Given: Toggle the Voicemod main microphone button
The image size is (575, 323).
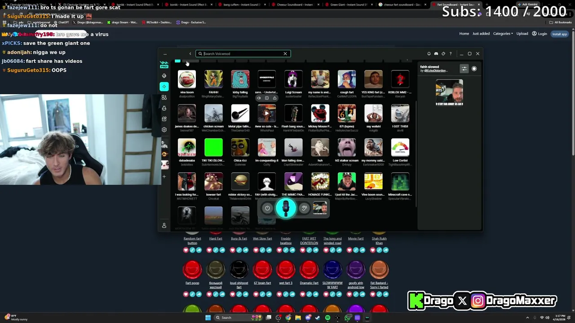Looking at the screenshot, I should pyautogui.click(x=286, y=208).
